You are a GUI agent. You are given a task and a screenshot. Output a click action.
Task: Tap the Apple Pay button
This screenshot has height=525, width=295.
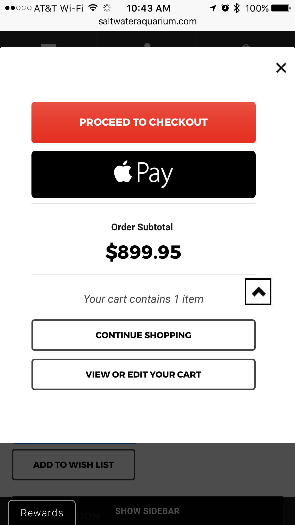click(x=143, y=174)
